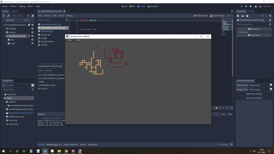The height and width of the screenshot is (154, 274).
Task: Open the AssetLib workspace
Action: point(153,6)
